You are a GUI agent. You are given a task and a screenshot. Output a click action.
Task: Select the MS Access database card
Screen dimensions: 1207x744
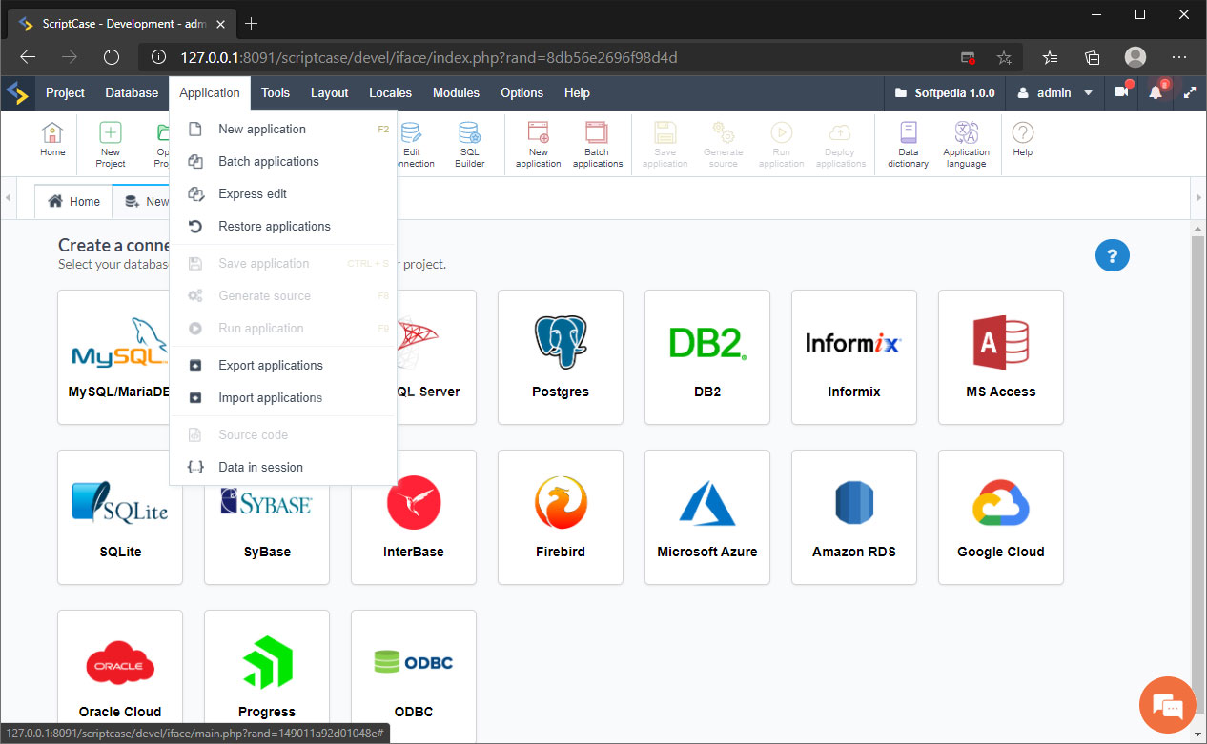(1001, 357)
